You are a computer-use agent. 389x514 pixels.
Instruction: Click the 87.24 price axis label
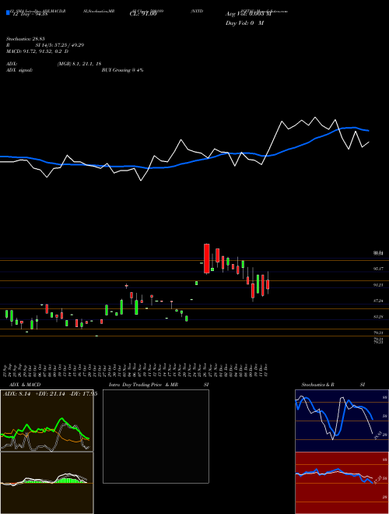coord(378,301)
